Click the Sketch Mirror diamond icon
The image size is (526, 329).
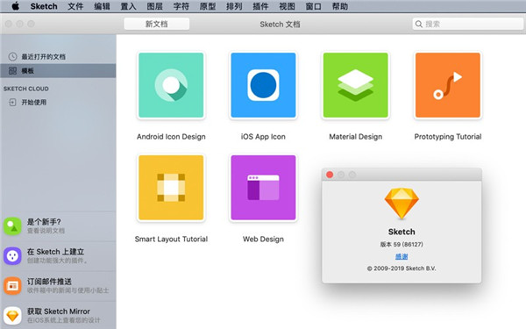pyautogui.click(x=13, y=316)
